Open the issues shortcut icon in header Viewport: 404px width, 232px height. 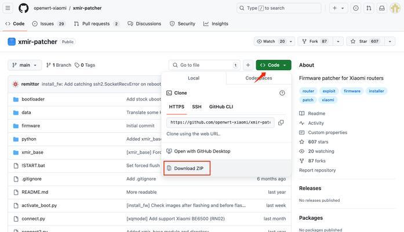(355, 8)
